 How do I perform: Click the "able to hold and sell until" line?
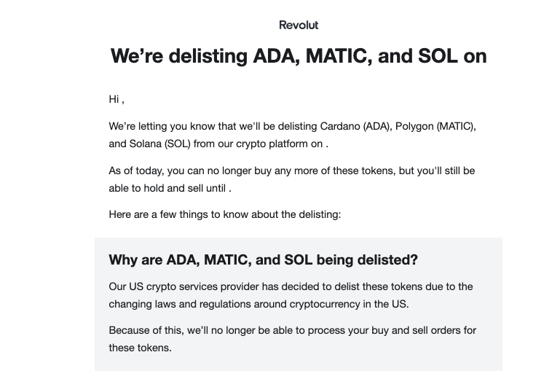(x=169, y=188)
